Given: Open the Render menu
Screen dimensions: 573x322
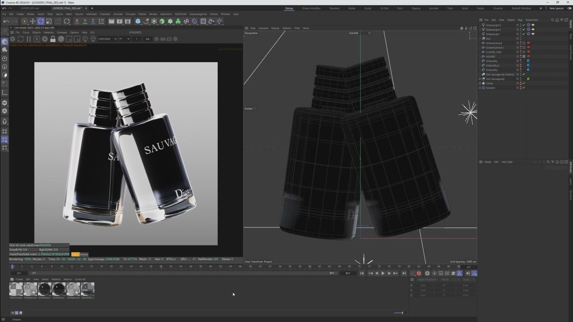Looking at the screenshot, I should pos(153,14).
